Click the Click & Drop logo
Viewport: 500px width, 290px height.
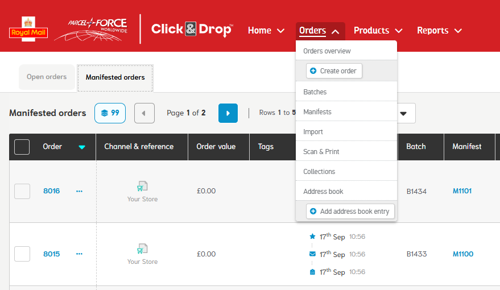pos(192,30)
